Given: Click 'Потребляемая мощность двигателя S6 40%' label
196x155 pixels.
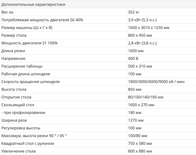Looking at the screenshot, I should pos(42,20).
